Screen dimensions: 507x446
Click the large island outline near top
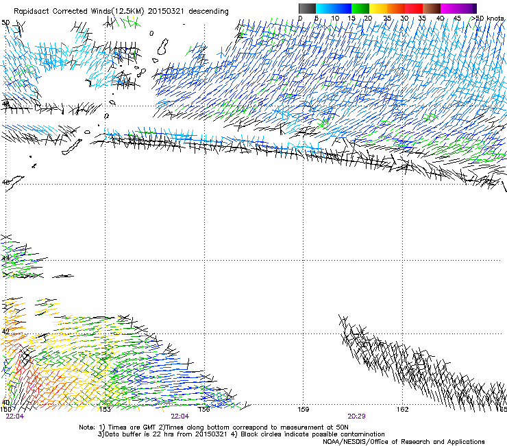point(163,47)
